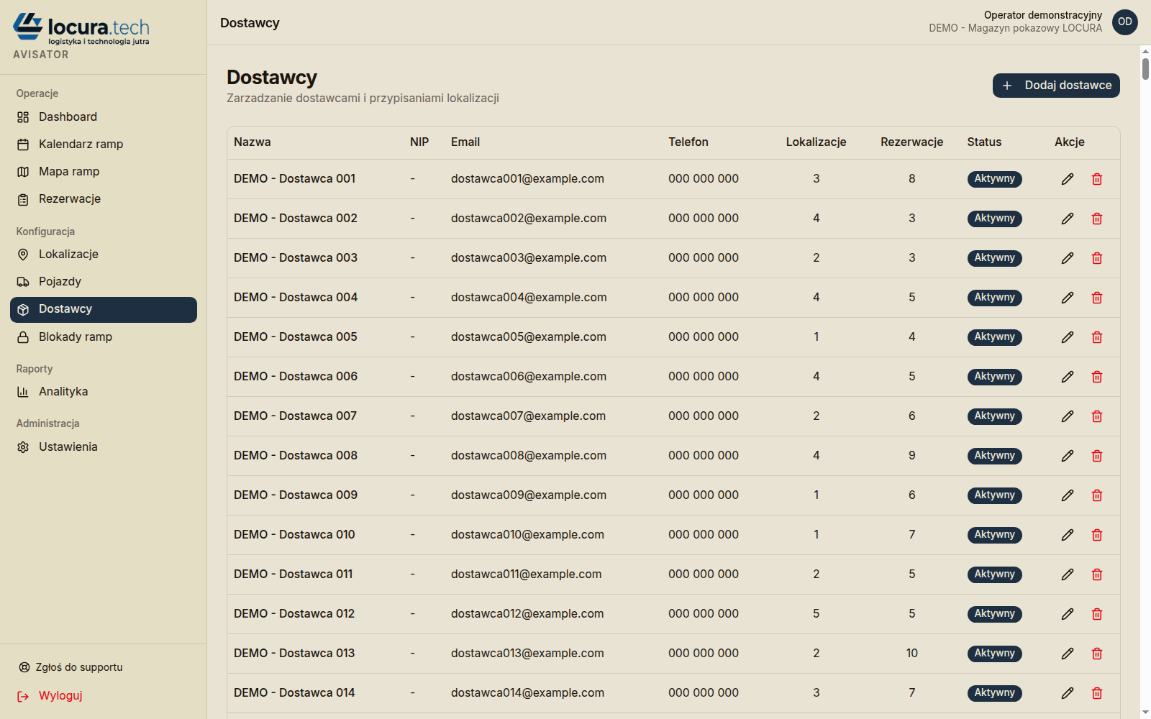Go to Kalendarz ramp
1151x719 pixels.
(104, 145)
